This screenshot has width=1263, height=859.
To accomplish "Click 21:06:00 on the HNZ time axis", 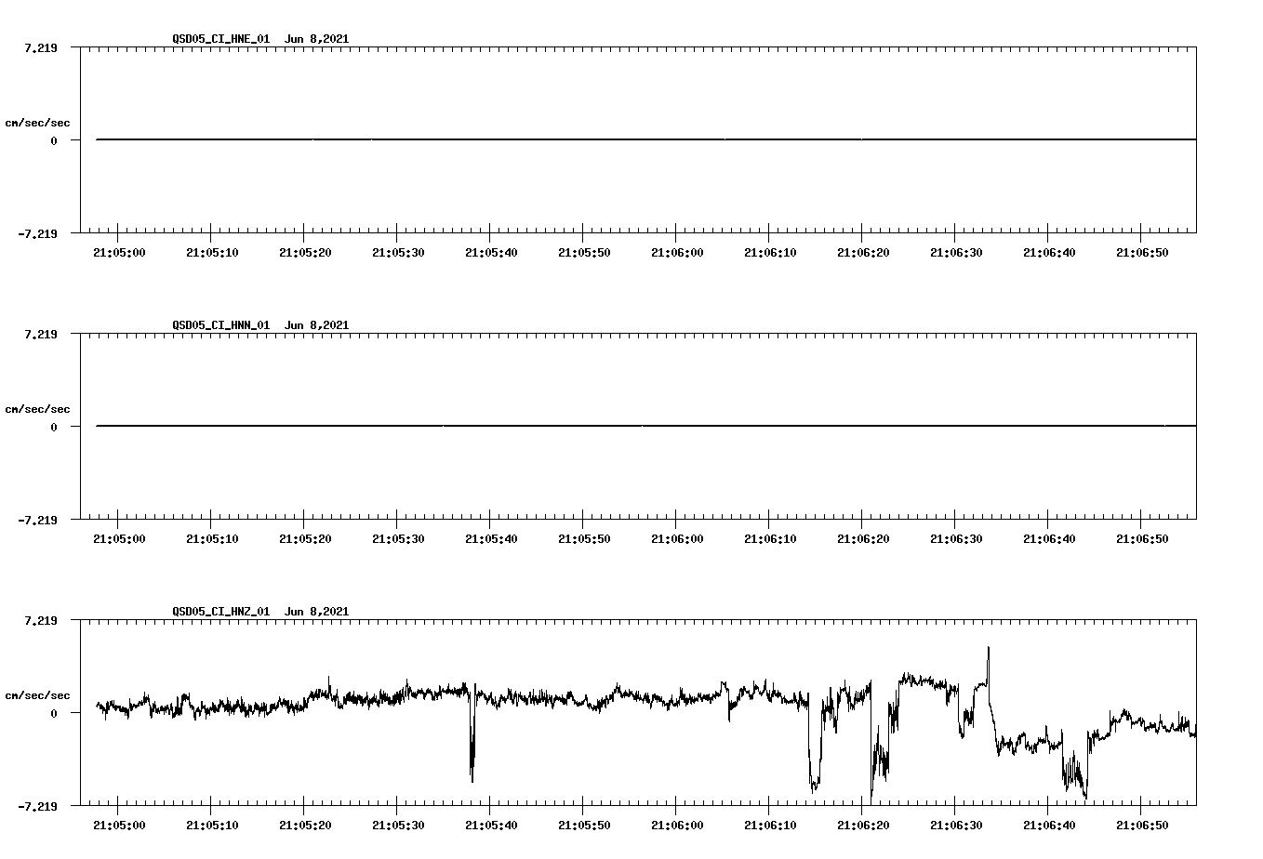I will coord(677,825).
